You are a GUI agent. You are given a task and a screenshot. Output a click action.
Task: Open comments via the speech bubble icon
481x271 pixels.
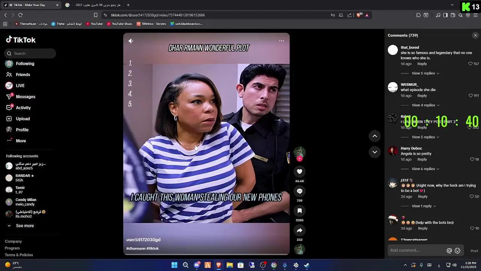(299, 191)
